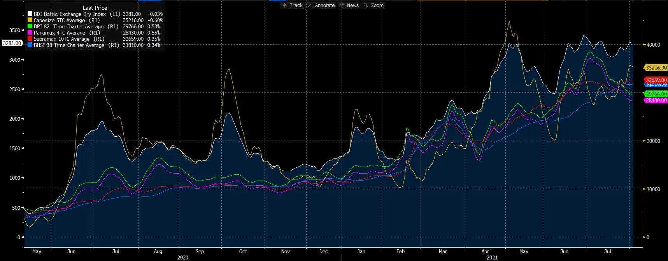Click the white 3281.00 left-axis price tag
This screenshot has width=668, height=261.
point(12,43)
